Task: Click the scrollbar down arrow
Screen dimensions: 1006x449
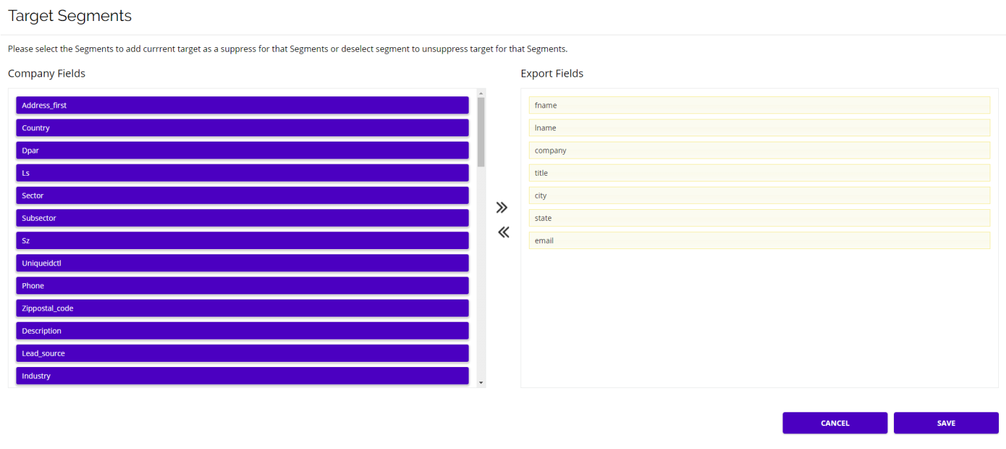Action: click(x=481, y=382)
